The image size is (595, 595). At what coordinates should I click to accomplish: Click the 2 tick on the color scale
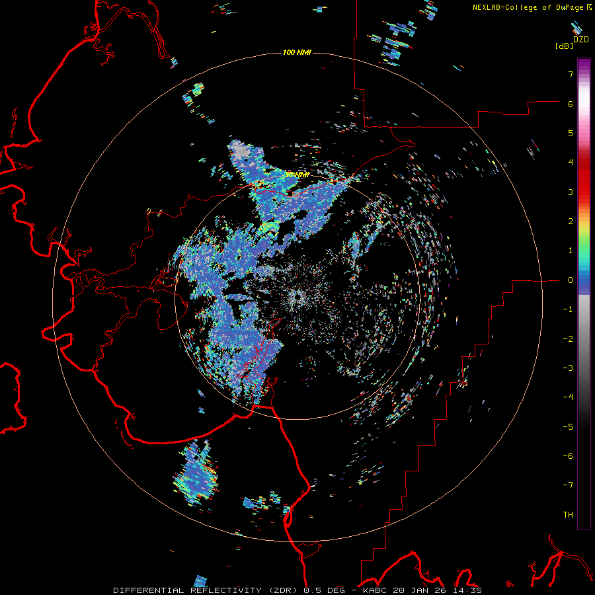571,221
